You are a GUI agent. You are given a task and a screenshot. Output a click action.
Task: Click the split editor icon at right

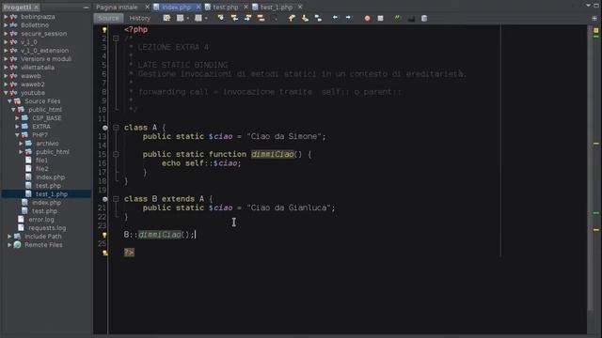[594, 18]
